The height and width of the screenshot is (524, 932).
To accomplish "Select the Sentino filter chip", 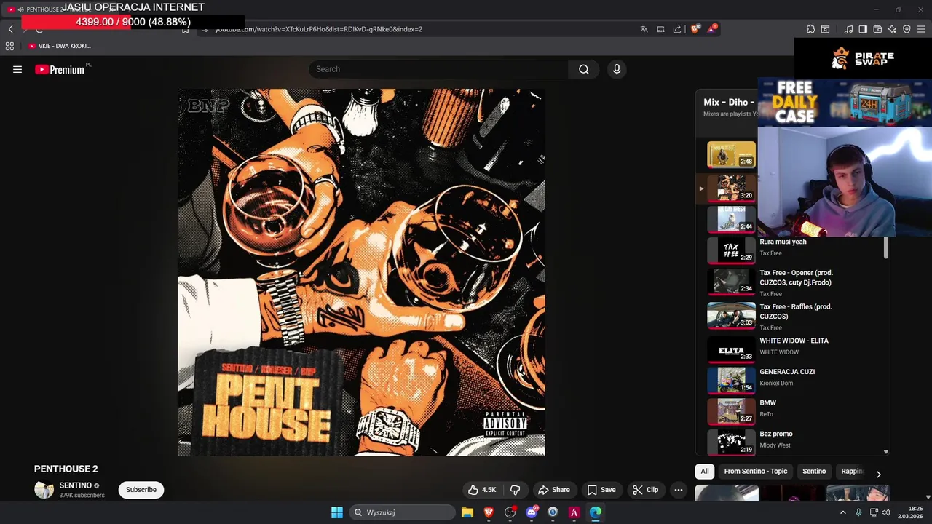I will (x=814, y=472).
